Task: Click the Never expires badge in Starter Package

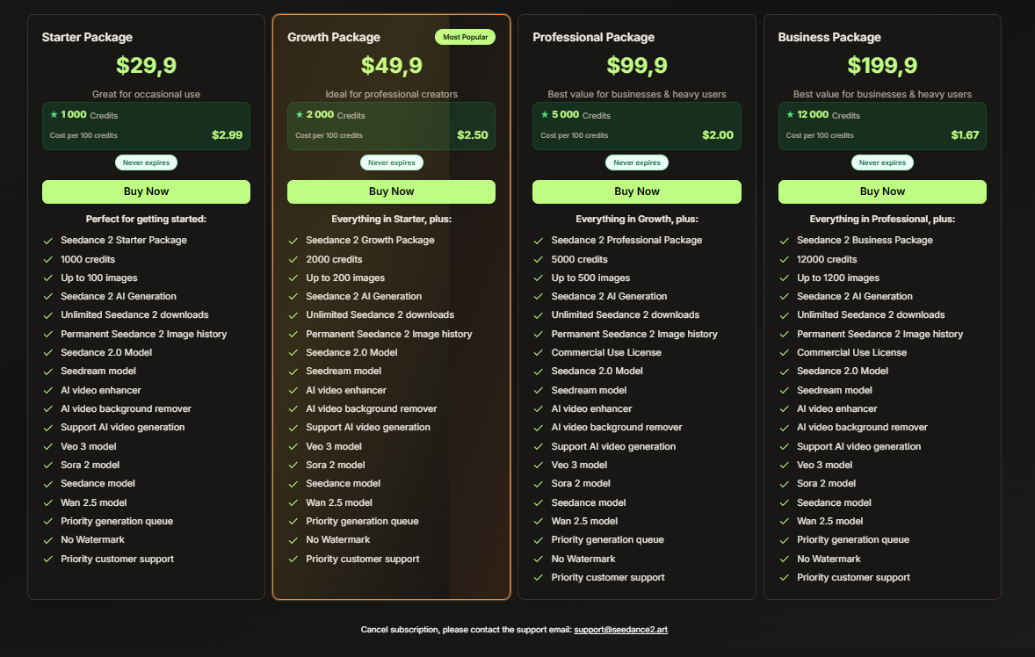Action: click(146, 162)
